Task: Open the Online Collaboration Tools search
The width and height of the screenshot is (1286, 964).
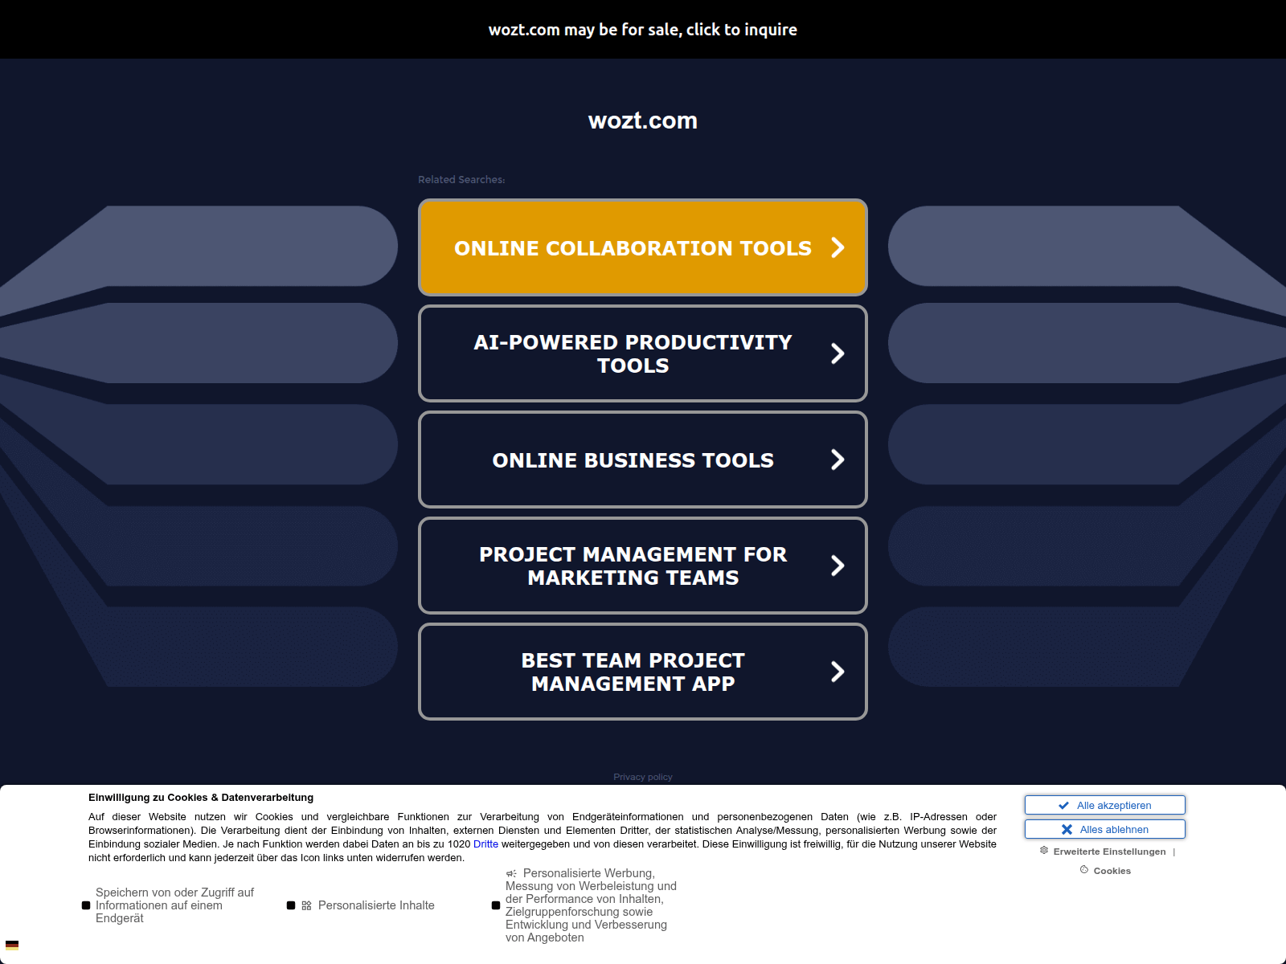Action: tap(643, 247)
